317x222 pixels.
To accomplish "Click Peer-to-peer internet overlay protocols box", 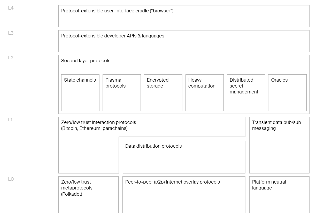I will coord(184,195).
